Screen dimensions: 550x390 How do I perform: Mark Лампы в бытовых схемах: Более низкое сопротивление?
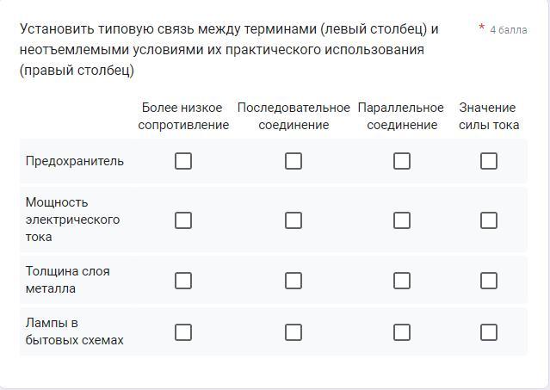(x=183, y=332)
